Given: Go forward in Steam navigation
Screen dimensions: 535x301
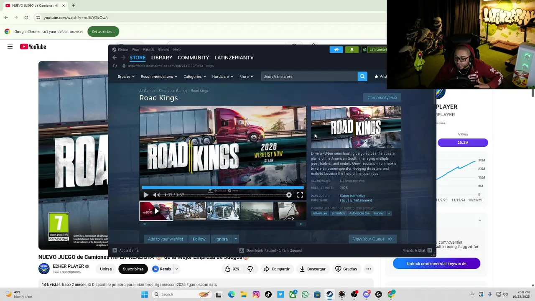Looking at the screenshot, I should point(123,58).
